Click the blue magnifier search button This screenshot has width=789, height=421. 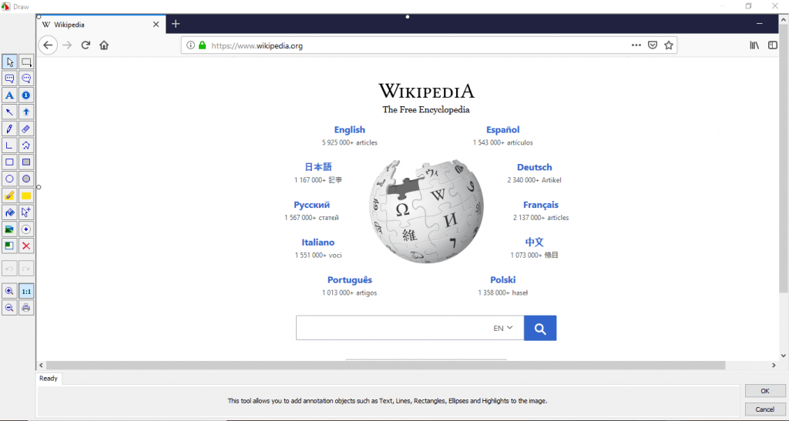pyautogui.click(x=540, y=328)
